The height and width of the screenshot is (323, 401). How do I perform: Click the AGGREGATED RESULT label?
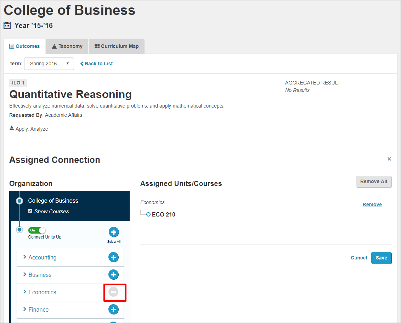coord(312,83)
